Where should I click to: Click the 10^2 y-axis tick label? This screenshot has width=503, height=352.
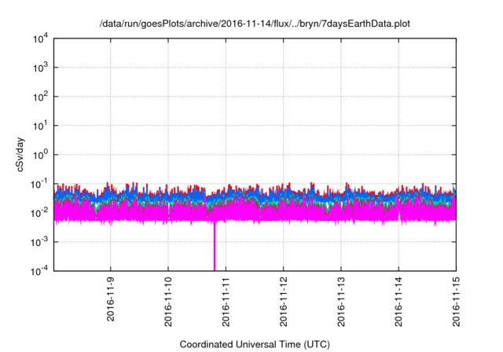(41, 97)
